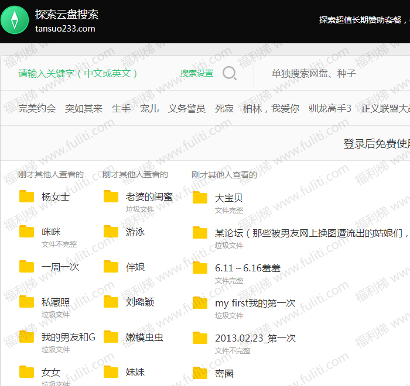This screenshot has width=410, height=386.
Task: Click the 登录后免费使用 login notice
Action: click(376, 144)
